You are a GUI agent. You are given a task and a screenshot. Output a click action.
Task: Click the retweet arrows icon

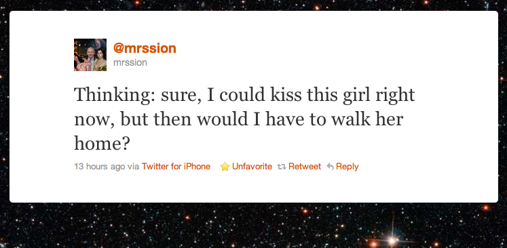click(281, 167)
